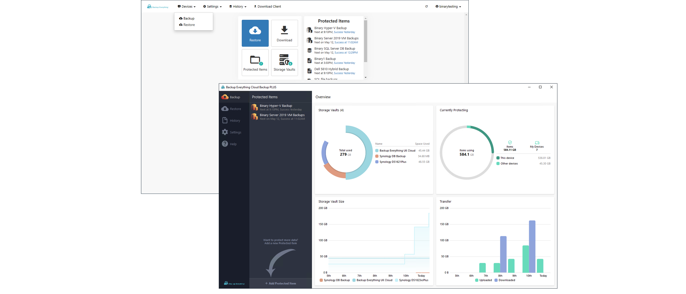Image resolution: width=686 pixels, height=294 pixels.
Task: Click the Download arrow tile
Action: pos(284,33)
